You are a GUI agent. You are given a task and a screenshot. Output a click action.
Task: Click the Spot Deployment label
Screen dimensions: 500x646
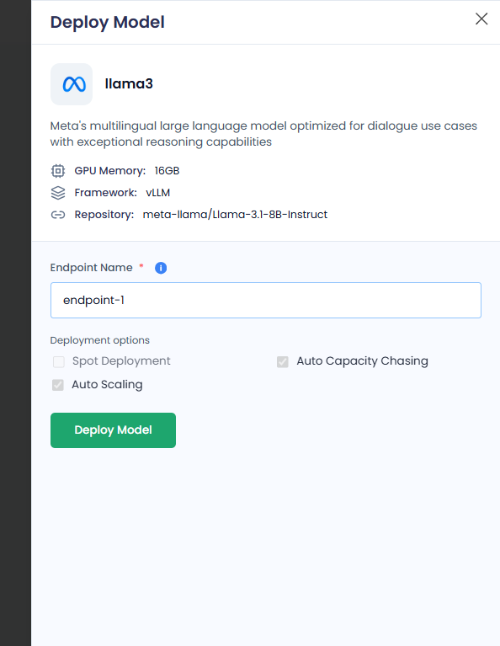[121, 361]
